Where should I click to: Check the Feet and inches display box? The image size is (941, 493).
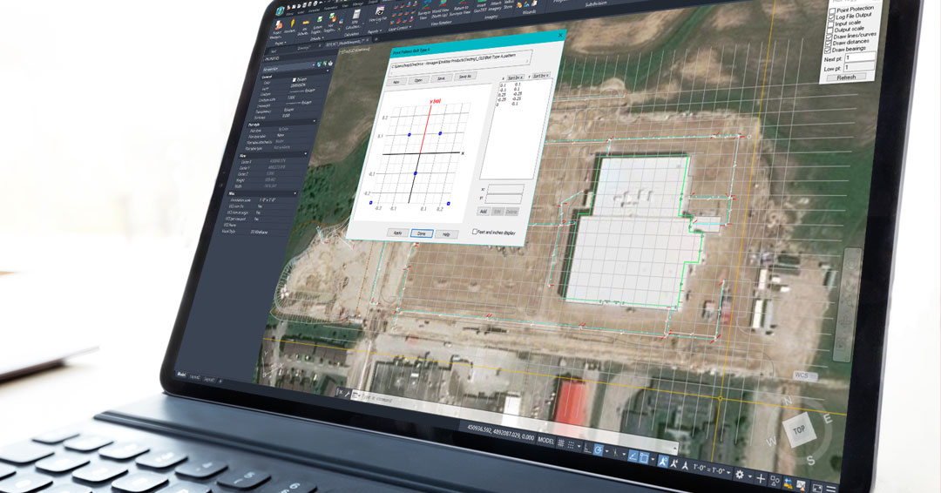[x=474, y=232]
